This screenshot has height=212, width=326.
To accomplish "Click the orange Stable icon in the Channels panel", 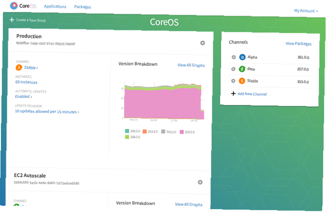I will click(x=242, y=81).
